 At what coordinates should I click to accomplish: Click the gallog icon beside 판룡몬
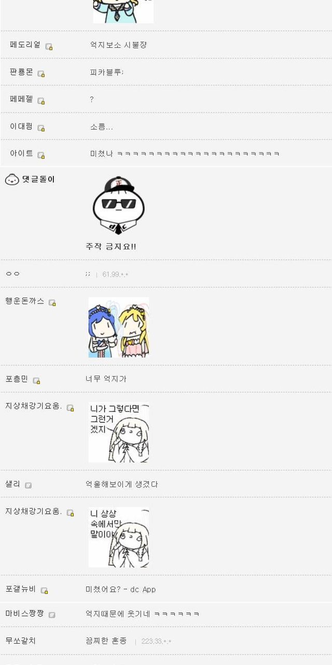tap(41, 74)
